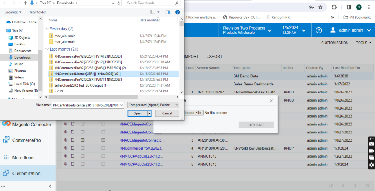Check the first checkbox in first KNACEMagentoConn row
Screen dimensions: 375x191
pyautogui.click(x=82, y=124)
